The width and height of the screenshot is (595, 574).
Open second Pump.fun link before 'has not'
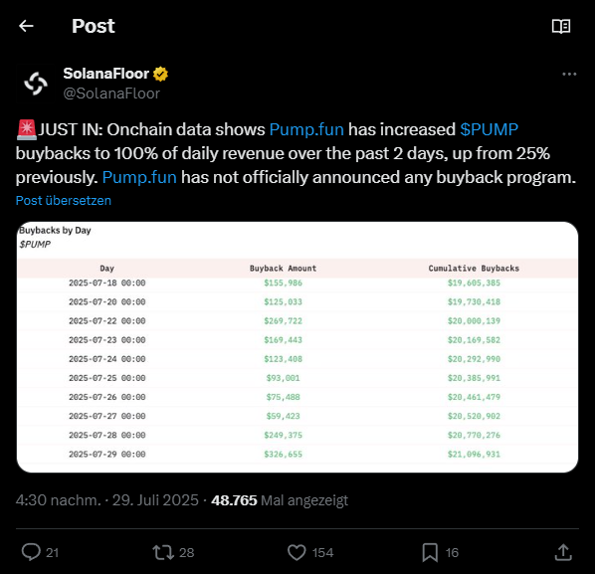click(x=139, y=177)
